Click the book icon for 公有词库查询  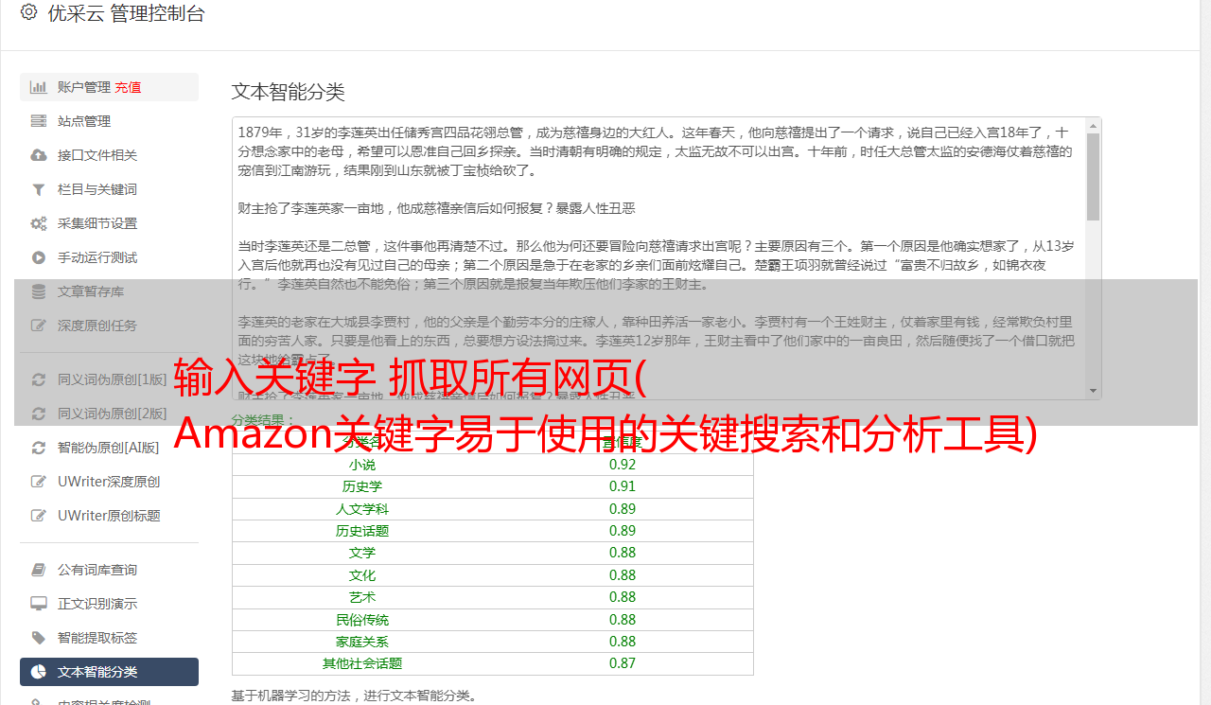[39, 570]
